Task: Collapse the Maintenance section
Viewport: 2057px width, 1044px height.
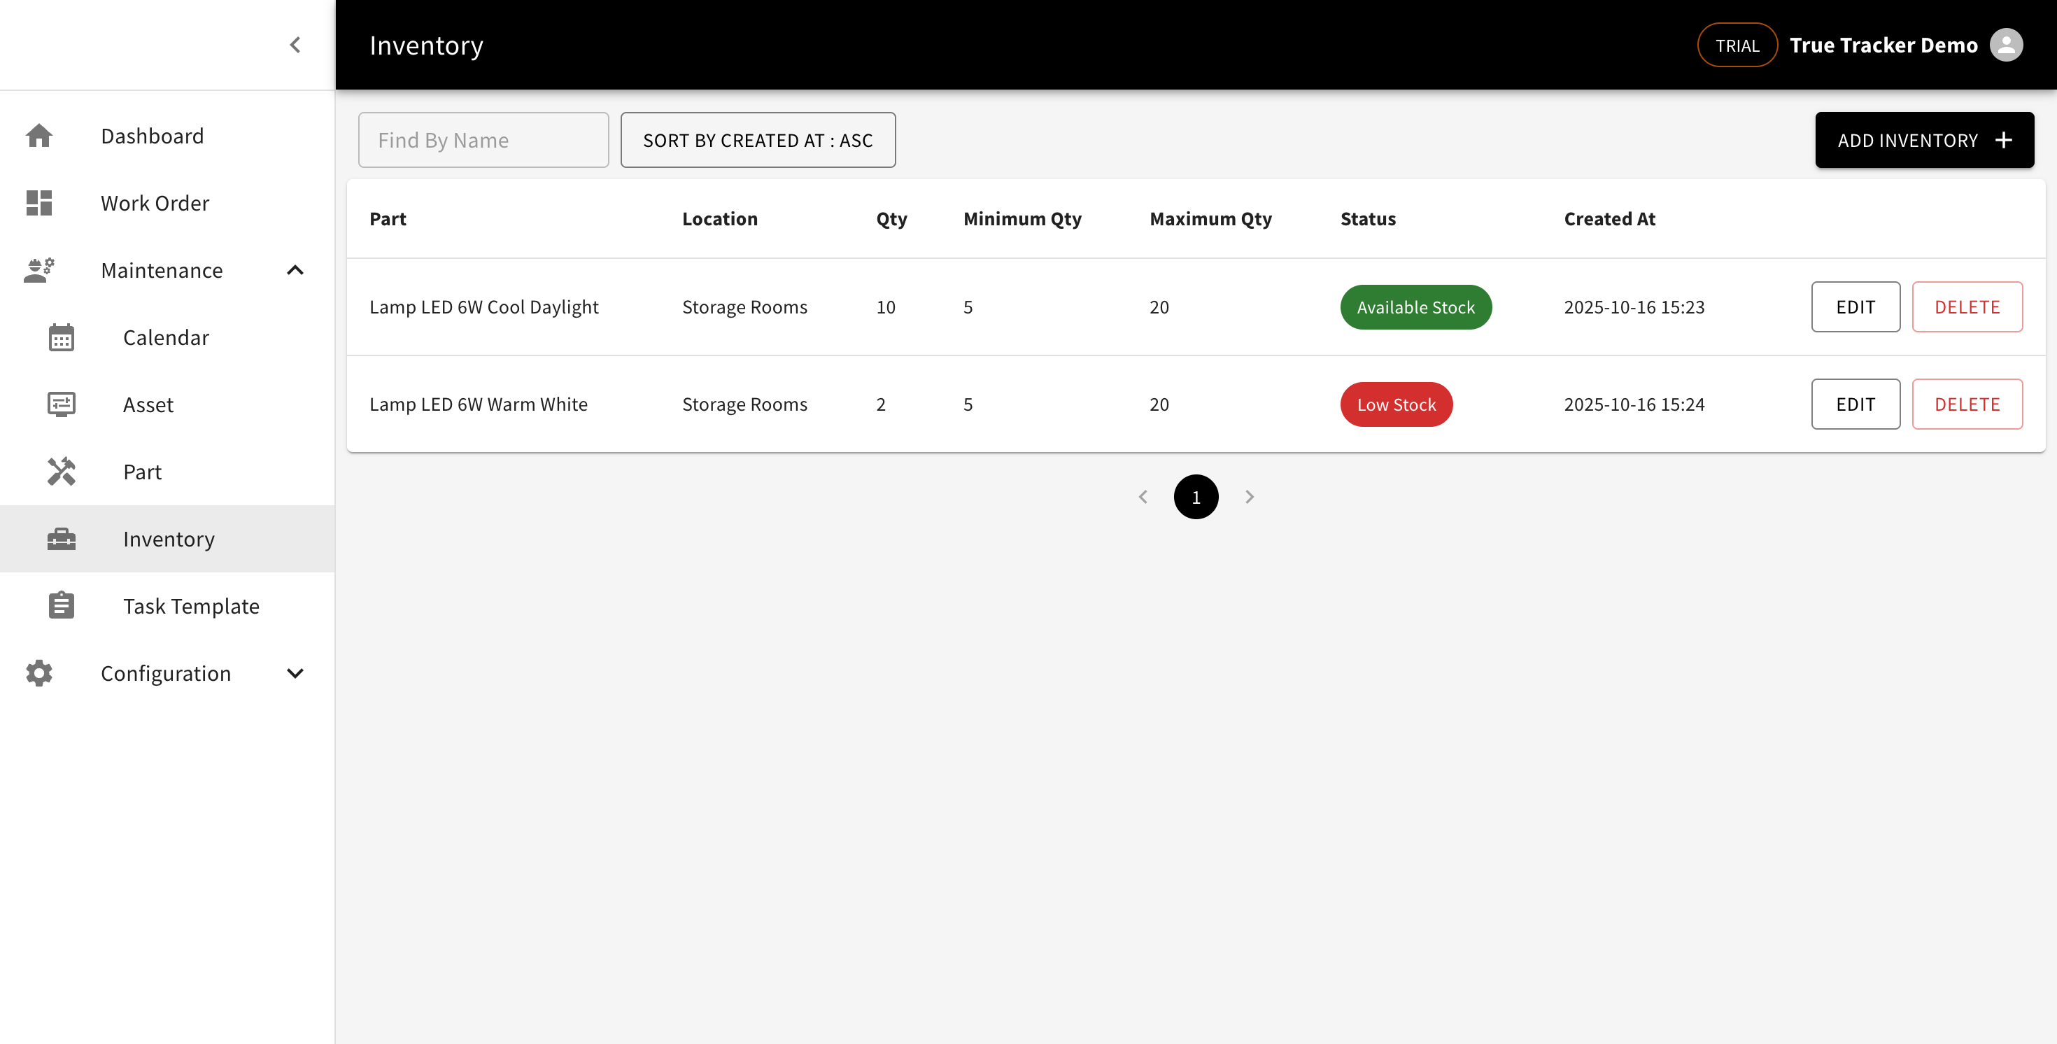Action: click(295, 270)
